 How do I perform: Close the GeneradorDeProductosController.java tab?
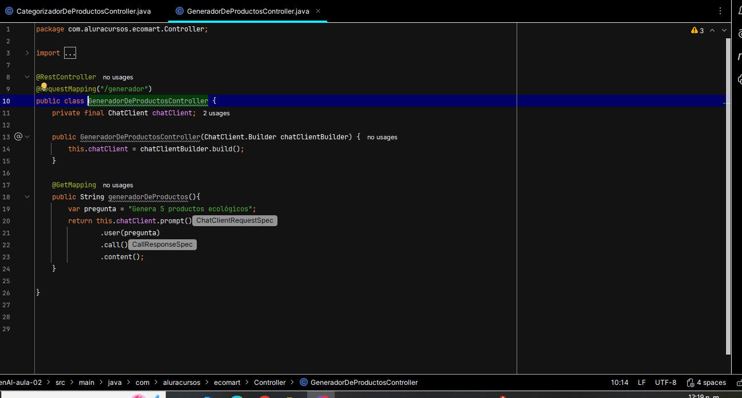pyautogui.click(x=318, y=11)
